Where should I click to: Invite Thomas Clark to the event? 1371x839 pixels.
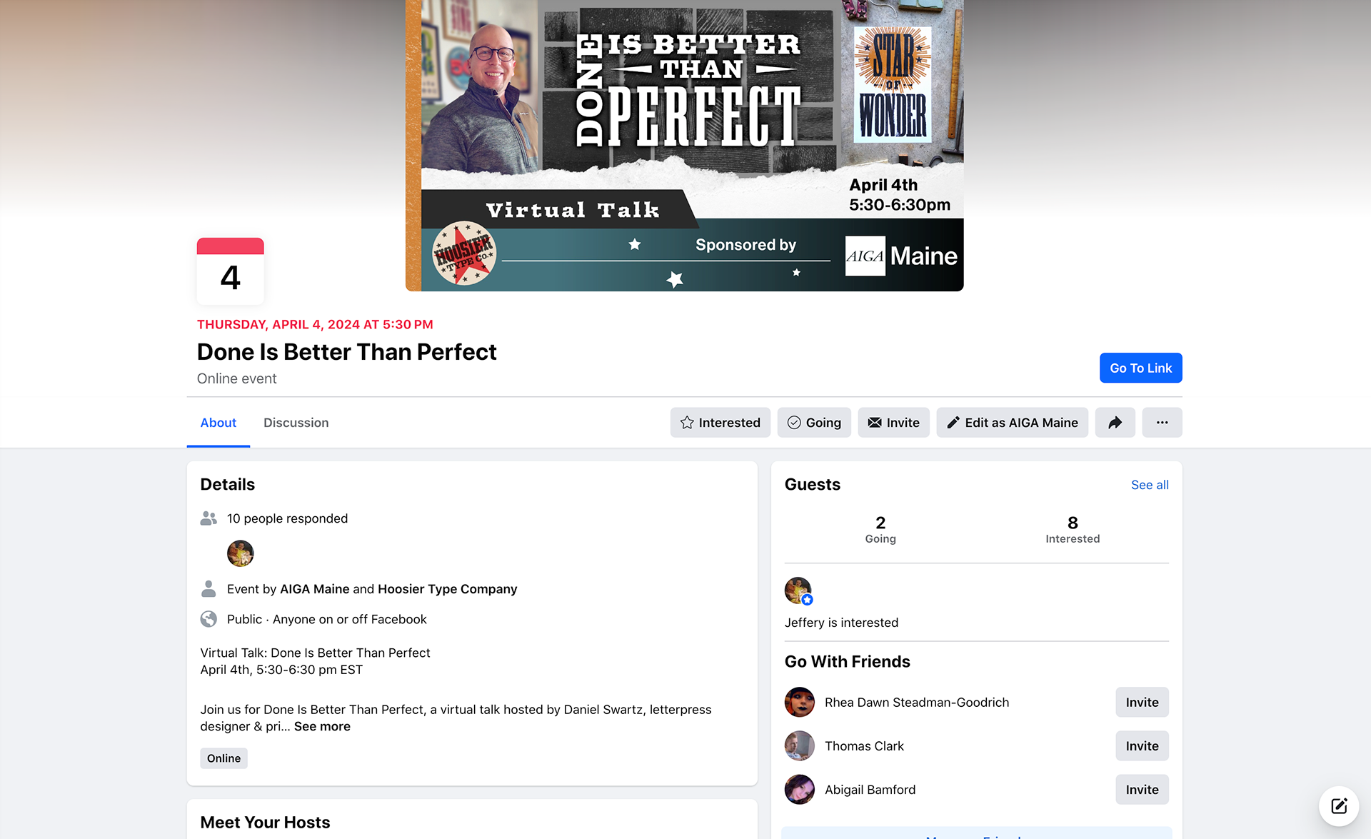(1142, 746)
